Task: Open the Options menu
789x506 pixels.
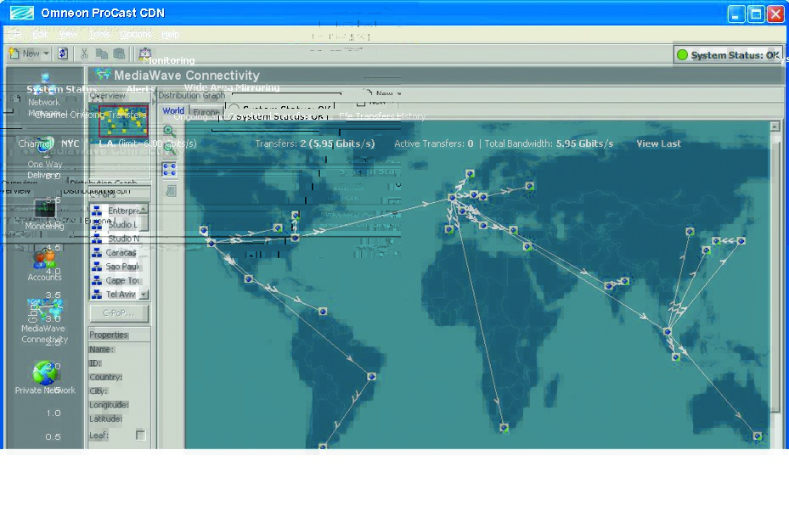Action: coord(135,34)
